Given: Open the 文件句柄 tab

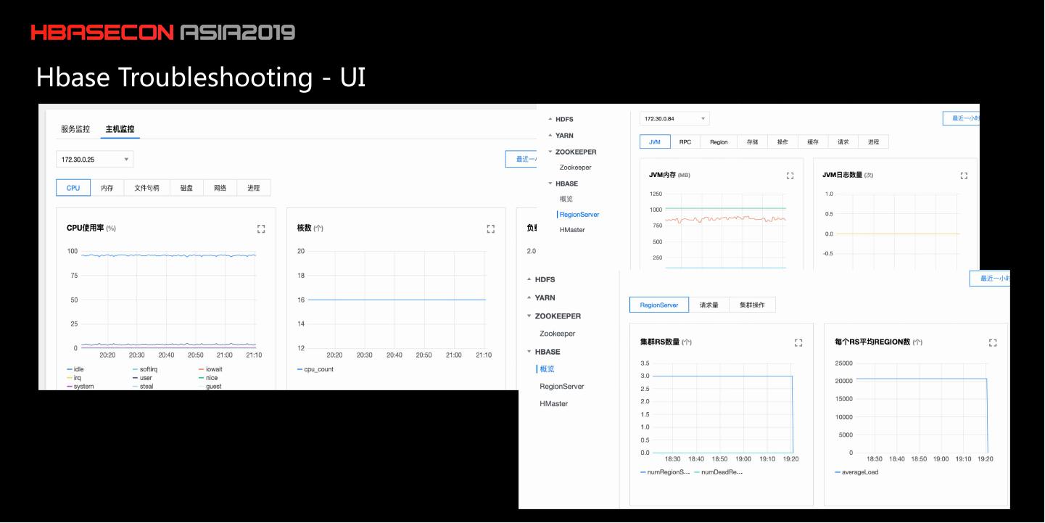Looking at the screenshot, I should [x=146, y=188].
